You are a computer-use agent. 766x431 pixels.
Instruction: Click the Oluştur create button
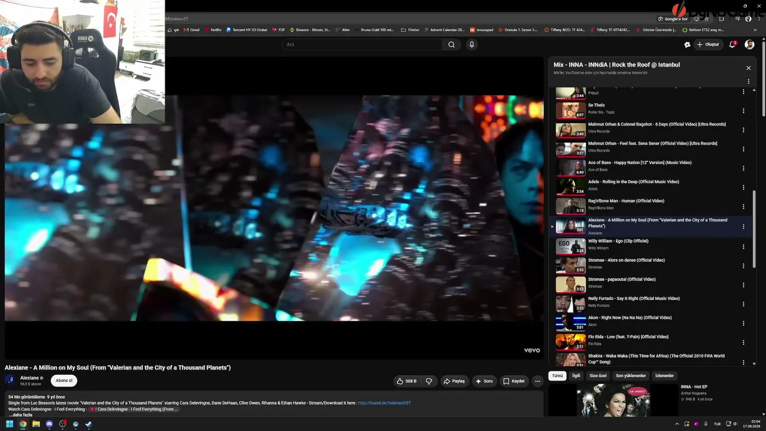(707, 44)
